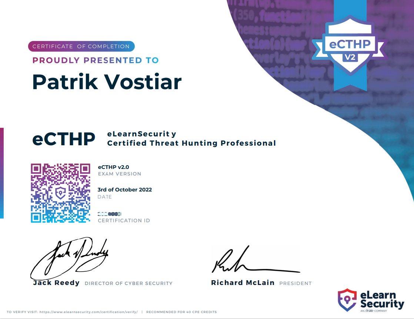Select the name Patrik Vostiar

click(x=107, y=82)
